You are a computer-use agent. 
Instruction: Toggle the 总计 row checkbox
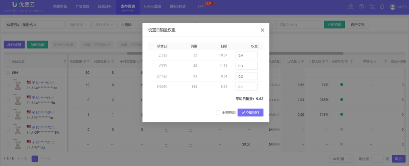[8, 73]
